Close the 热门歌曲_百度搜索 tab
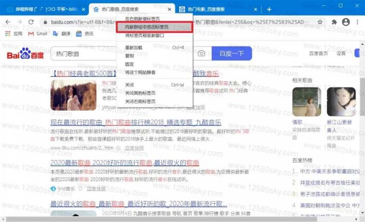365x222 pixels. pyautogui.click(x=169, y=9)
